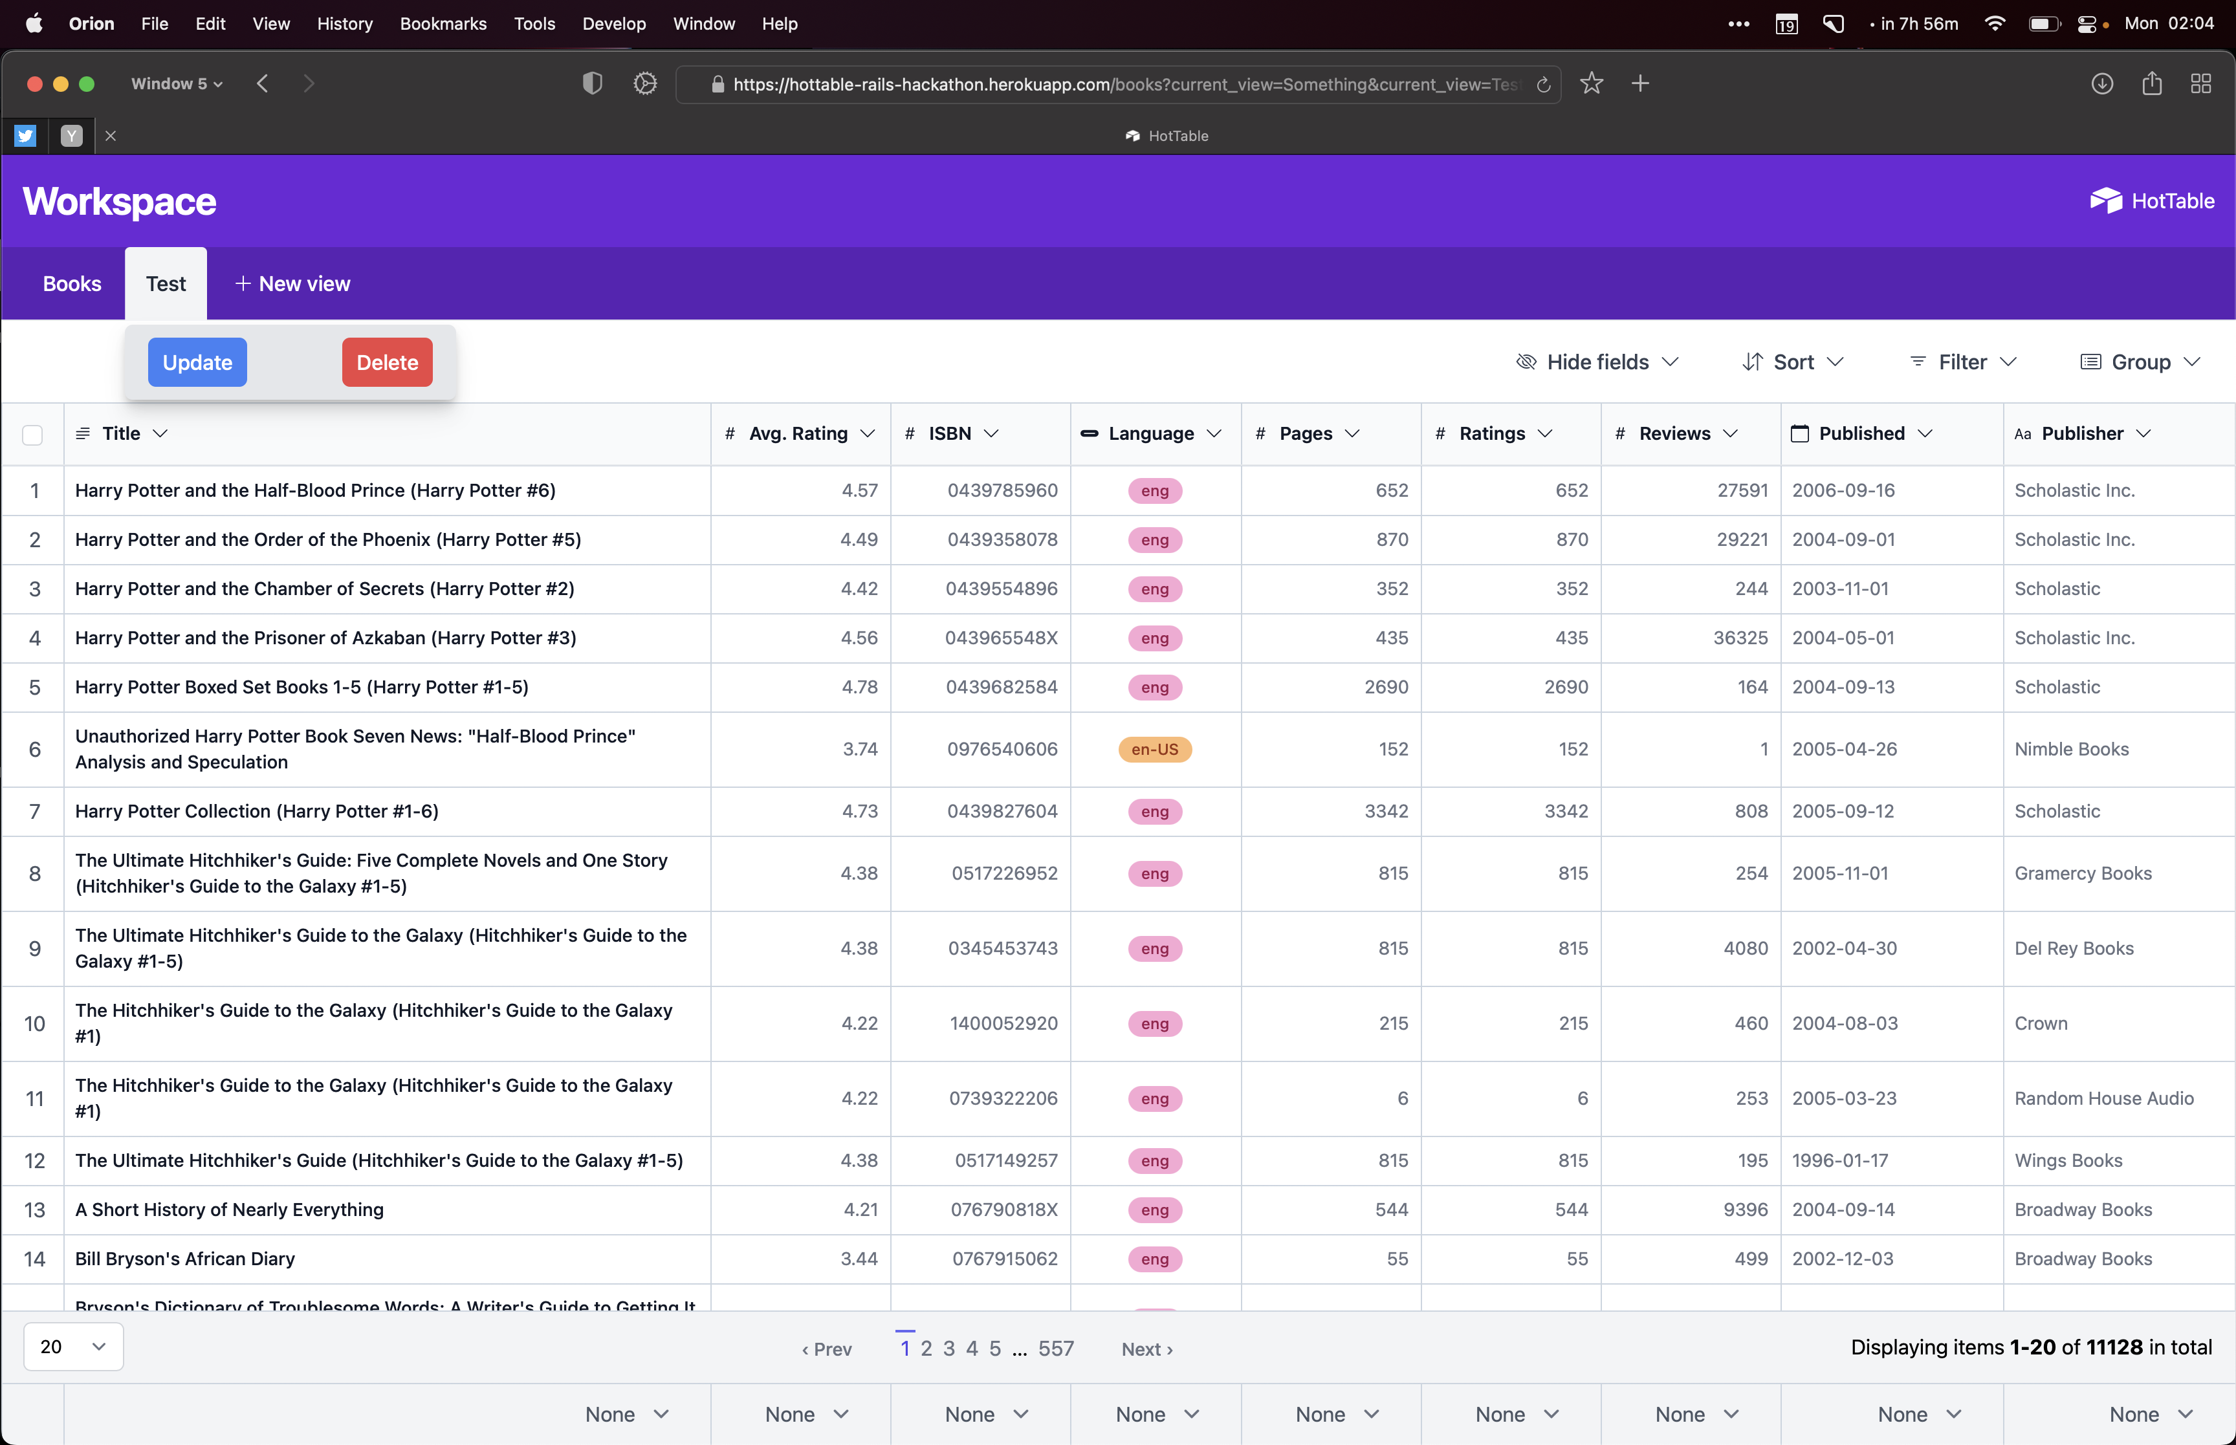
Task: Click the share icon in toolbar
Action: (2151, 83)
